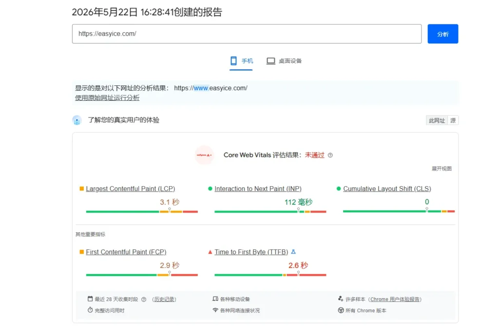Click the URL input field with easyice.com

pyautogui.click(x=247, y=34)
